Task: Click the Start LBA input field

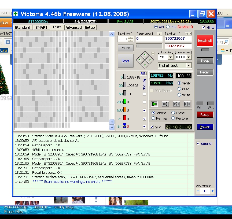Action: [x=149, y=39]
